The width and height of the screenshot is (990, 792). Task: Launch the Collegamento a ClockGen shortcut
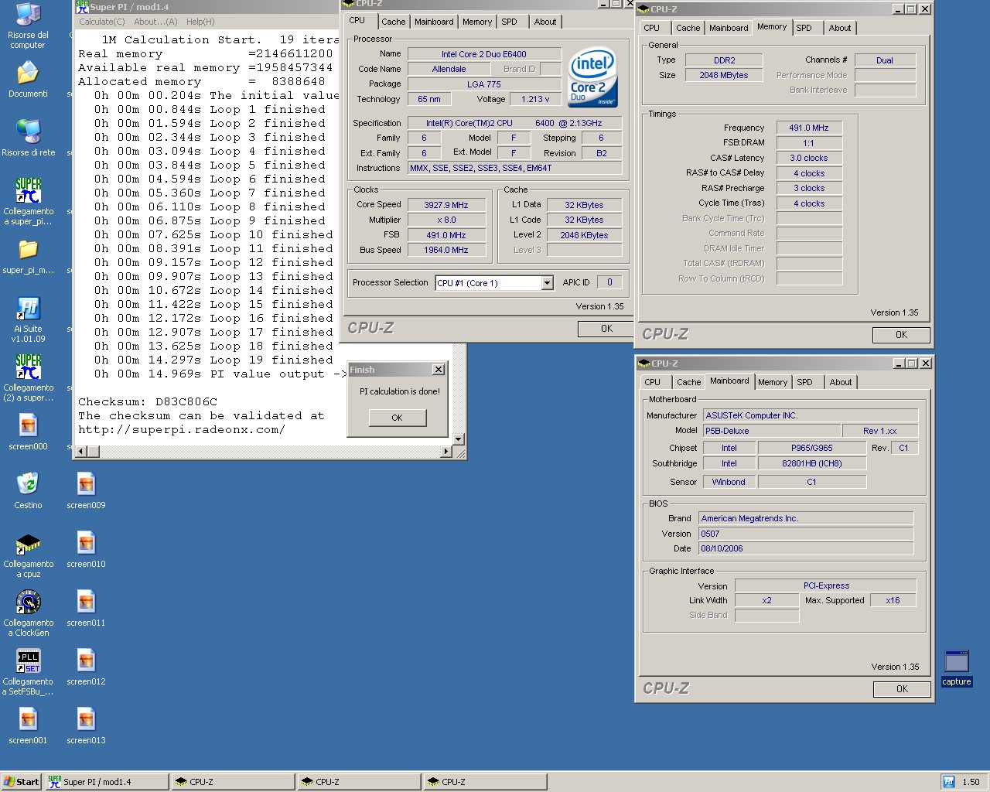click(28, 613)
